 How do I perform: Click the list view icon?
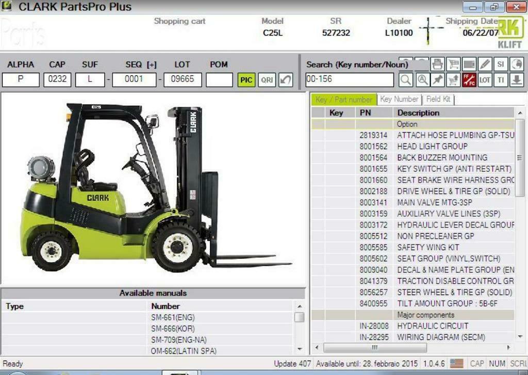[x=469, y=63]
